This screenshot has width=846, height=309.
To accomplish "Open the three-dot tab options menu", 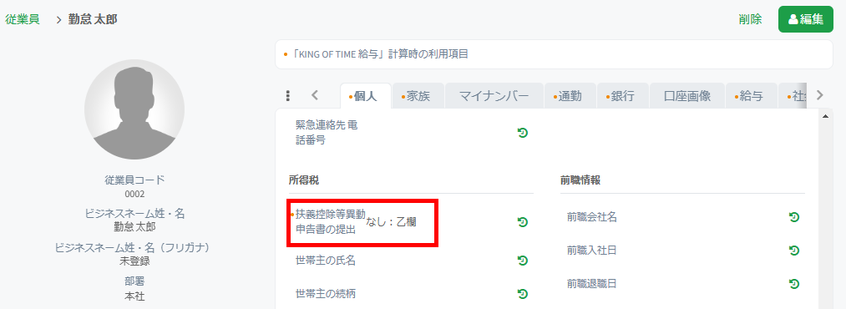I will tap(287, 95).
